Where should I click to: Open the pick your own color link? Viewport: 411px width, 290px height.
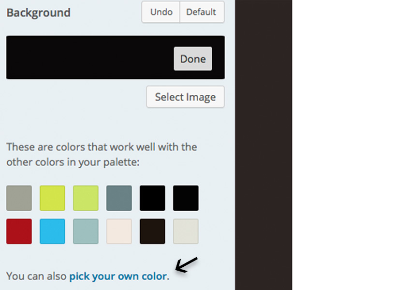[x=117, y=276]
